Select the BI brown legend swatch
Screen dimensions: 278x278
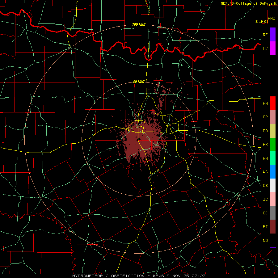click(273, 227)
